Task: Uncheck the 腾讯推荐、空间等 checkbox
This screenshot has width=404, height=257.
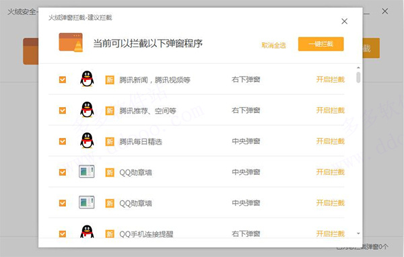Action: (63, 110)
